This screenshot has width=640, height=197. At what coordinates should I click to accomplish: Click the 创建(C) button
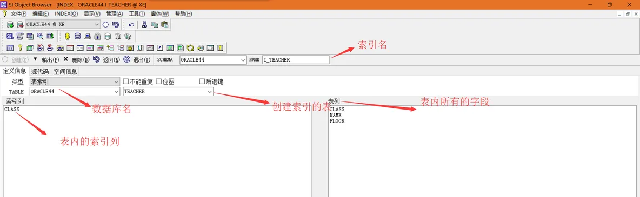(19, 59)
